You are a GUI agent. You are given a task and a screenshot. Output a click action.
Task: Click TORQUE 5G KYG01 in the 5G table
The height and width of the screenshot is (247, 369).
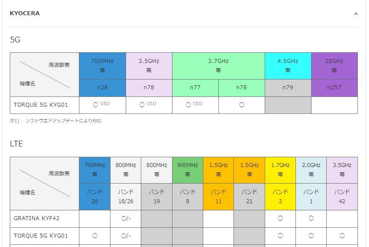click(x=41, y=105)
